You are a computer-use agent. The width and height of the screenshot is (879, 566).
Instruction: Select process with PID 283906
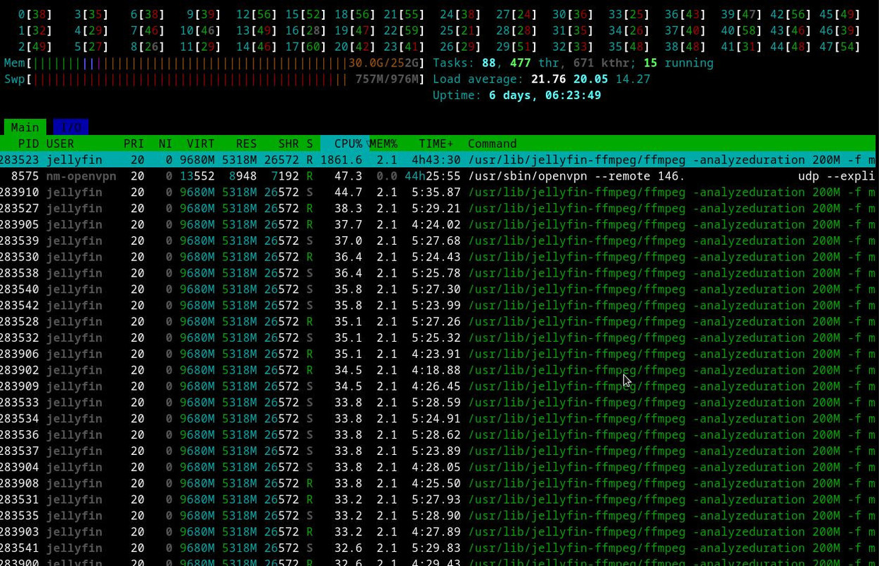[x=438, y=354]
